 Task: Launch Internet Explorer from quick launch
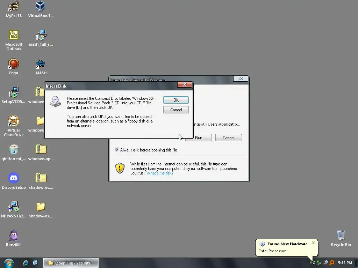pos(26,263)
